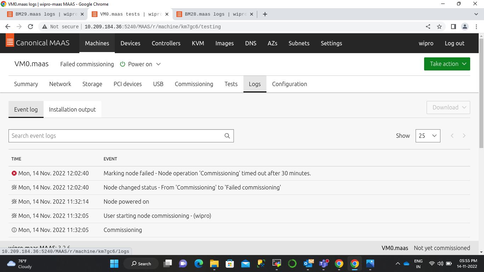Open Microsoft Edge from the taskbar
This screenshot has height=272, width=484.
199,263
